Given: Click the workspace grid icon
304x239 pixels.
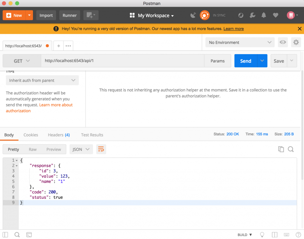Looking at the screenshot, I should (132, 15).
